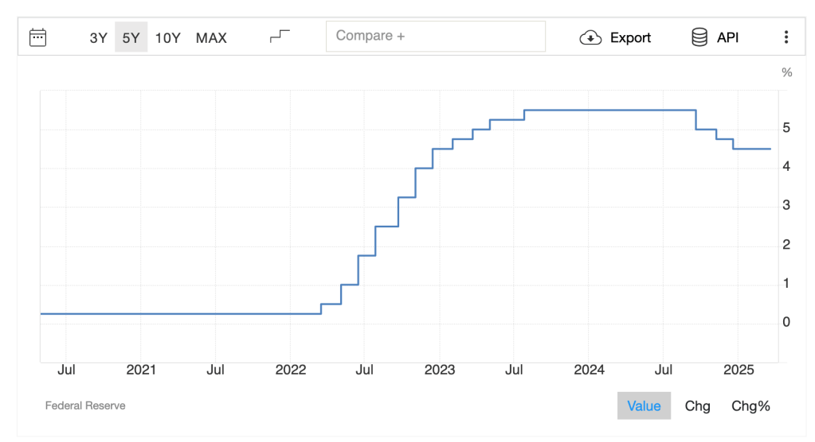Switch chart to 10Y range
This screenshot has height=442, width=815.
coord(168,37)
